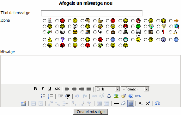The height and width of the screenshot is (115, 181).
Task: Justify the text fully
Action: (89, 89)
